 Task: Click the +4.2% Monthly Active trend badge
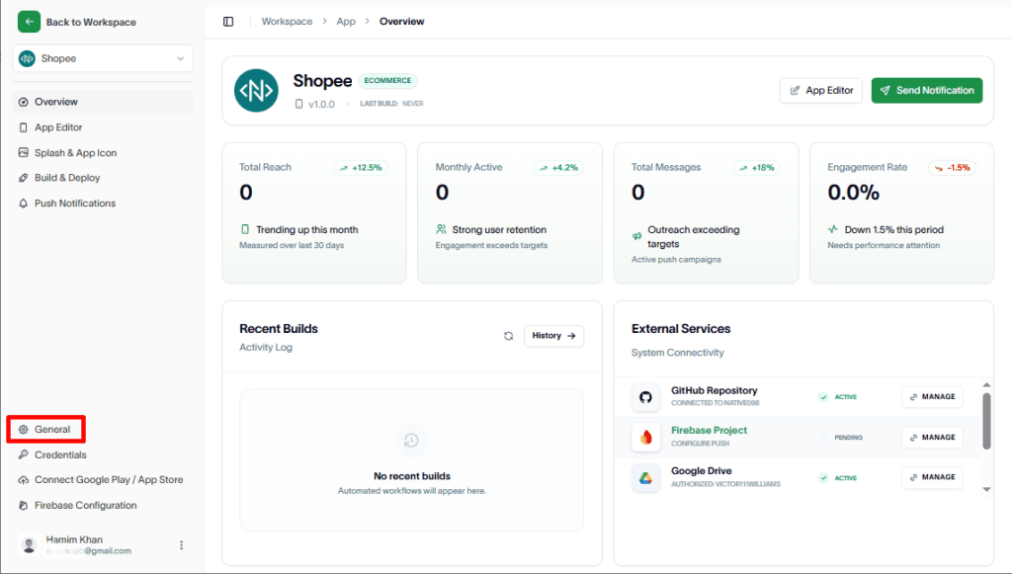tap(559, 168)
